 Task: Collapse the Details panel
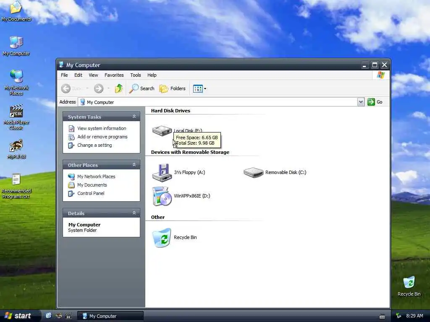134,213
